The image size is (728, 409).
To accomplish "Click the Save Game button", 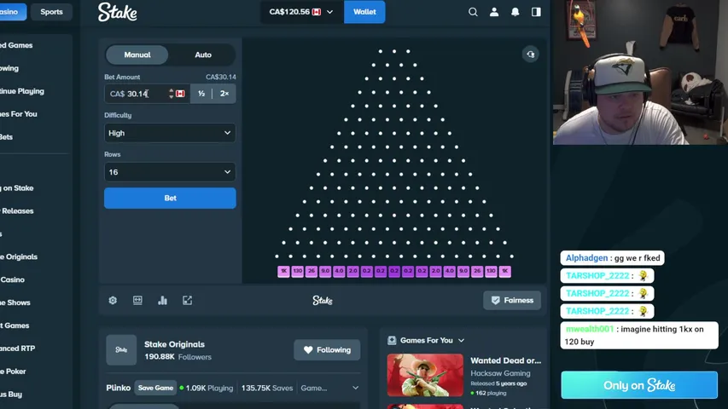I will (x=155, y=388).
